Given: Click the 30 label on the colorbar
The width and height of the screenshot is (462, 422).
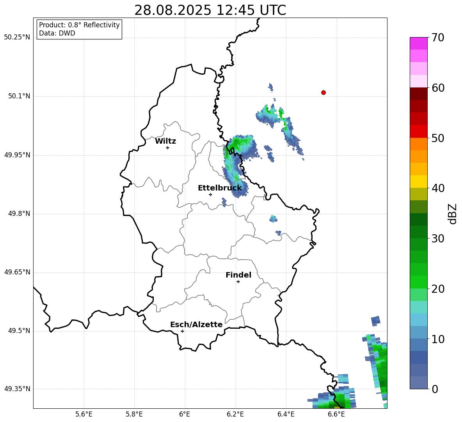Looking at the screenshot, I should coord(437,239).
